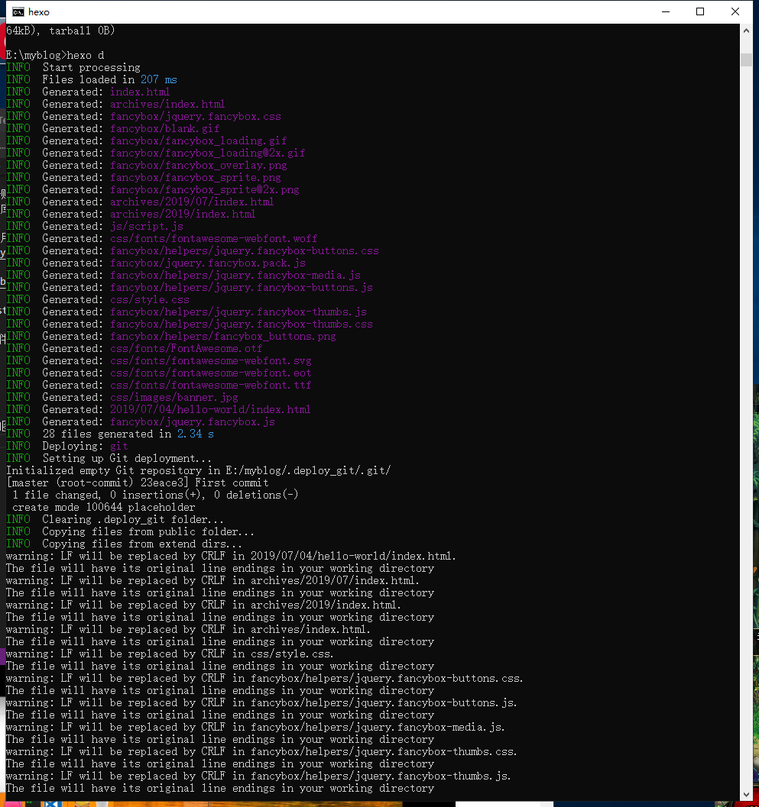Close the hexo console window
Image resolution: width=759 pixels, height=807 pixels.
tap(735, 11)
